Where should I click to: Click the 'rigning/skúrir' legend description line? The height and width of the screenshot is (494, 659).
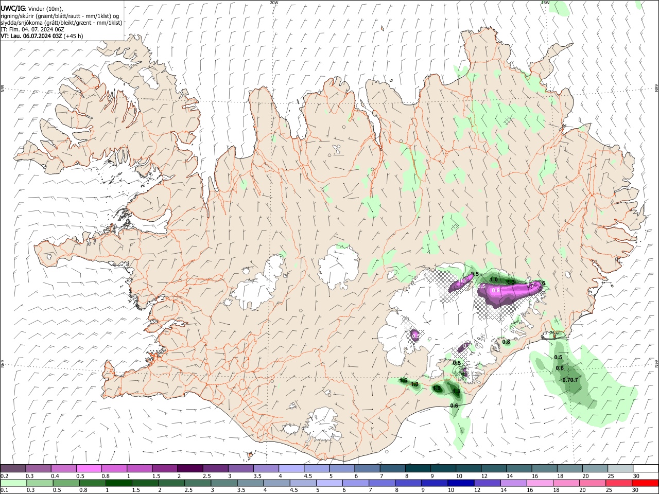[60, 16]
